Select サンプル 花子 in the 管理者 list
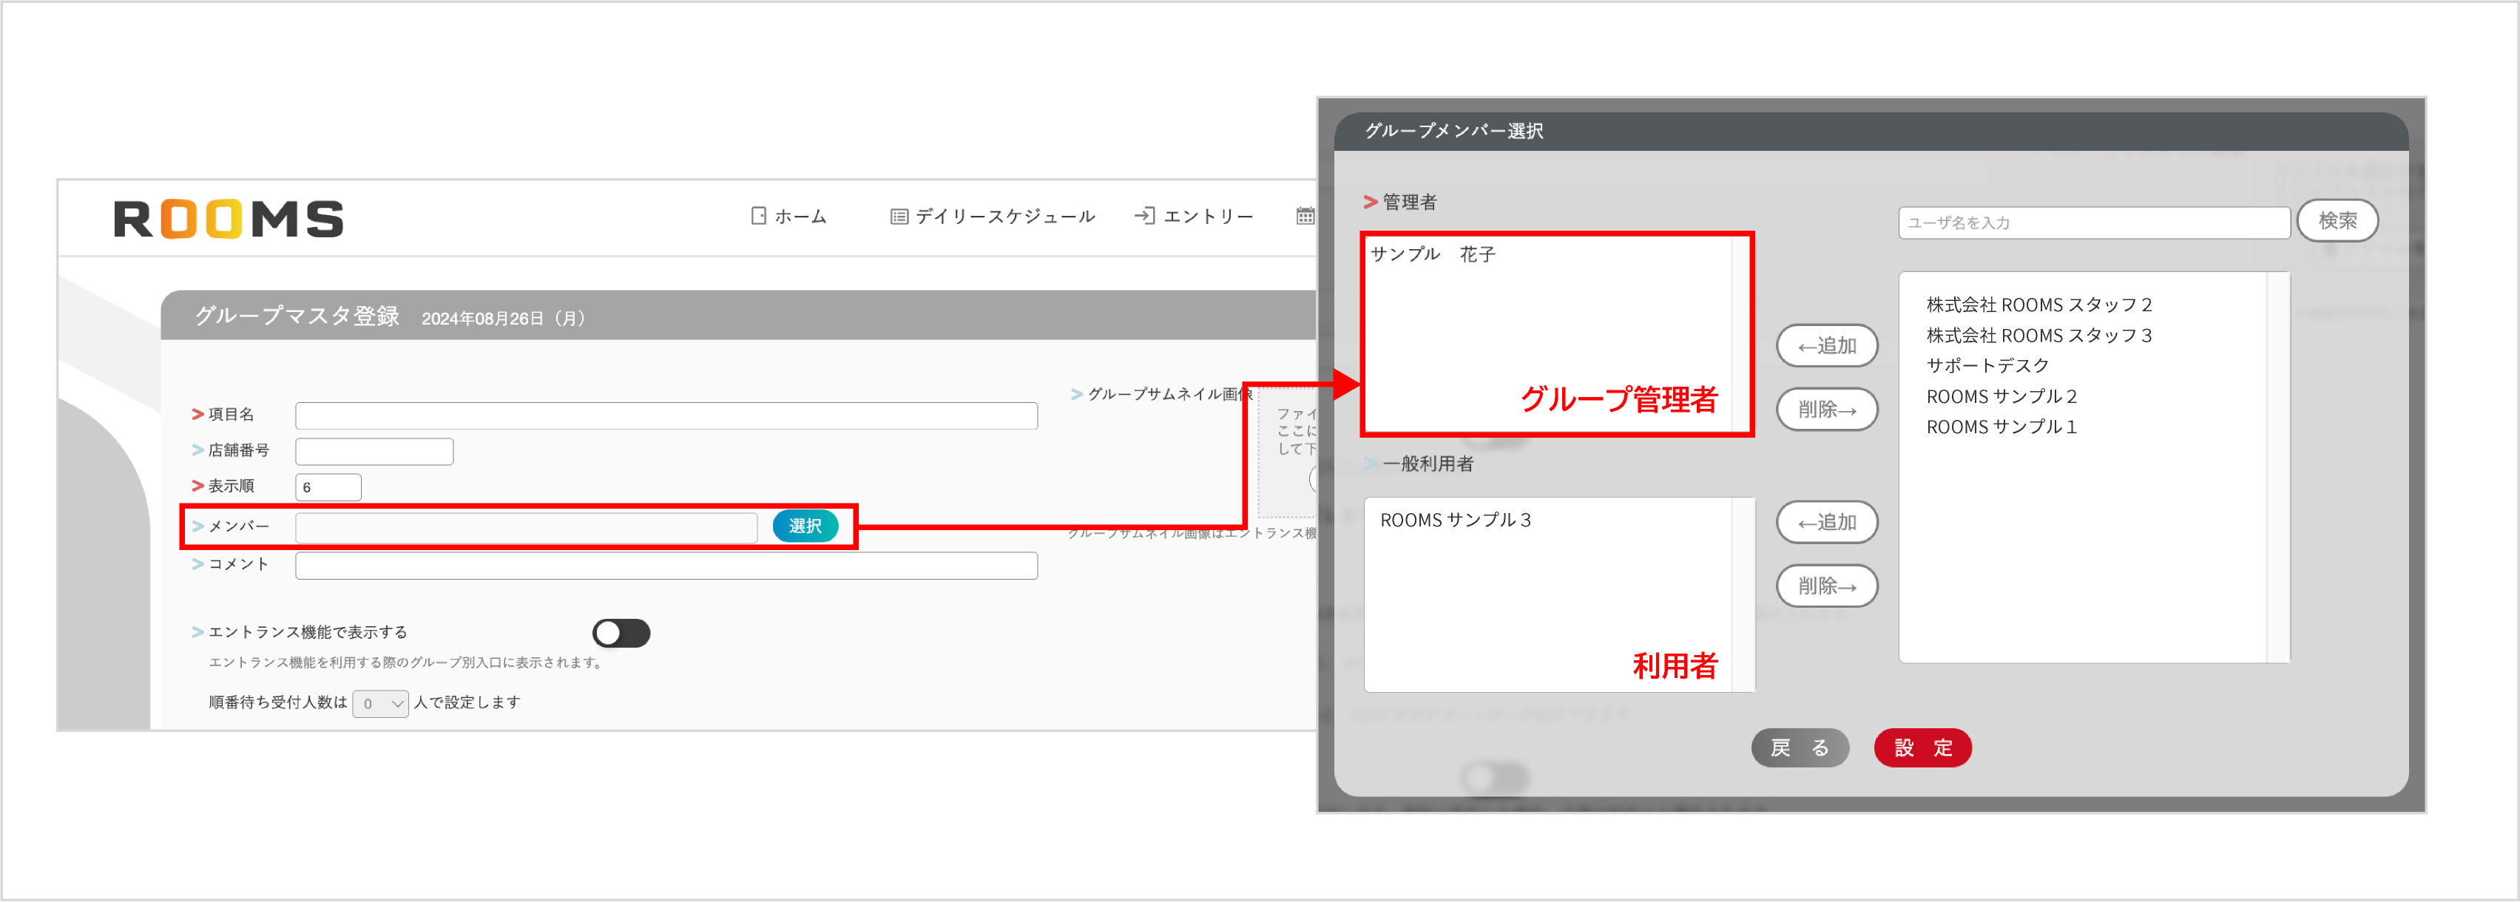The height and width of the screenshot is (902, 2520). click(x=1432, y=254)
